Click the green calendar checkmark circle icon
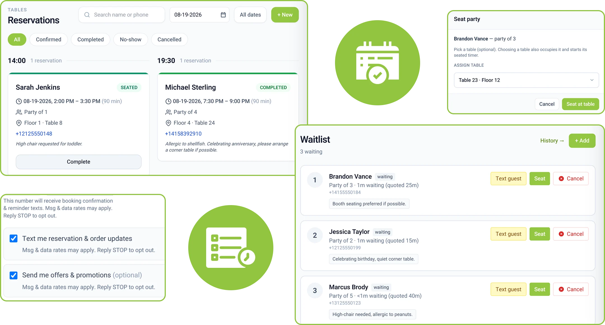The width and height of the screenshot is (605, 325). (x=377, y=63)
